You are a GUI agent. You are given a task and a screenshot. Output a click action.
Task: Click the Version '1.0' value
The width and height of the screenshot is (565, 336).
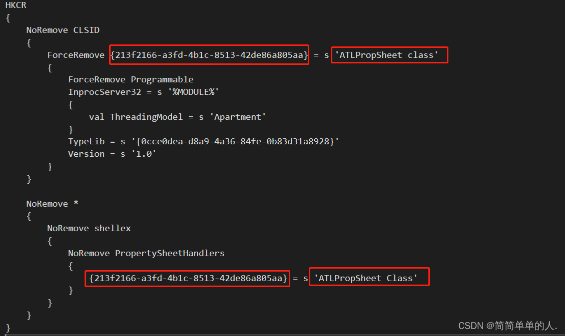pos(144,154)
